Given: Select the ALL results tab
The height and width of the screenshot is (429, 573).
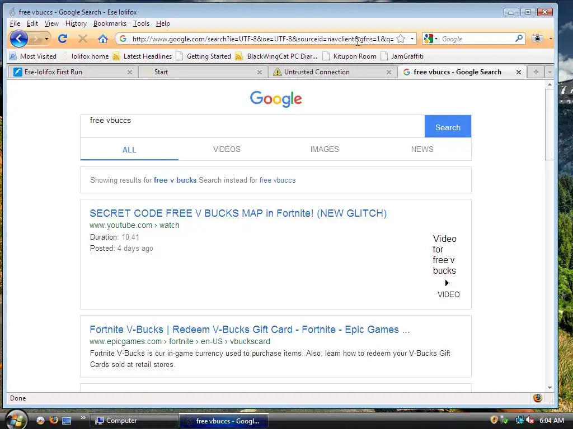Looking at the screenshot, I should 129,150.
